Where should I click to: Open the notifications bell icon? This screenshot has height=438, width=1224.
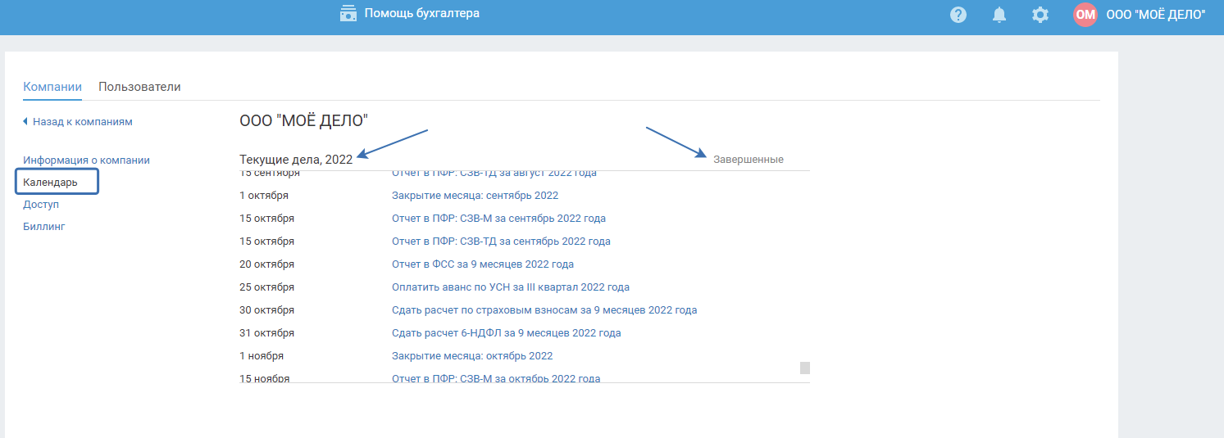[999, 15]
